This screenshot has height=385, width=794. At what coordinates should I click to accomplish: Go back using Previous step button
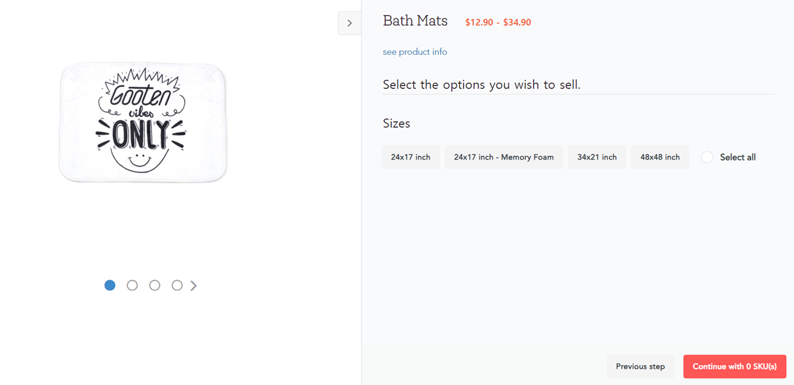(x=640, y=367)
